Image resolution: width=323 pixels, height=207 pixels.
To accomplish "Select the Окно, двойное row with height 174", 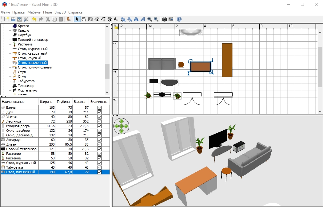I will pos(55,131).
